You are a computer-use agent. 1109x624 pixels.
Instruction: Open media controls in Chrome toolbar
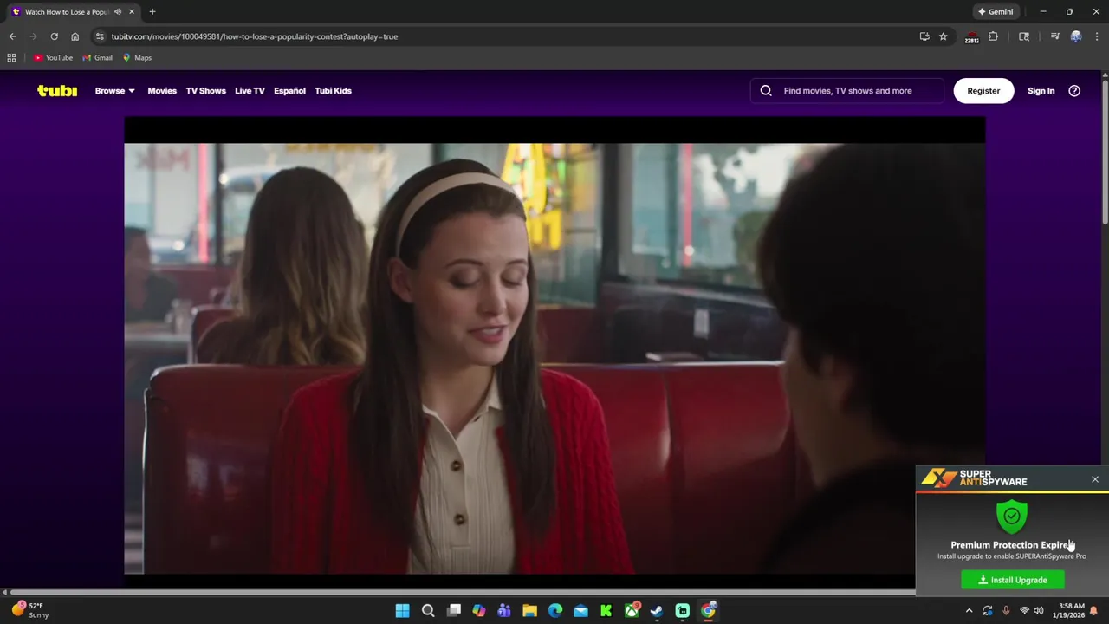tap(1054, 36)
